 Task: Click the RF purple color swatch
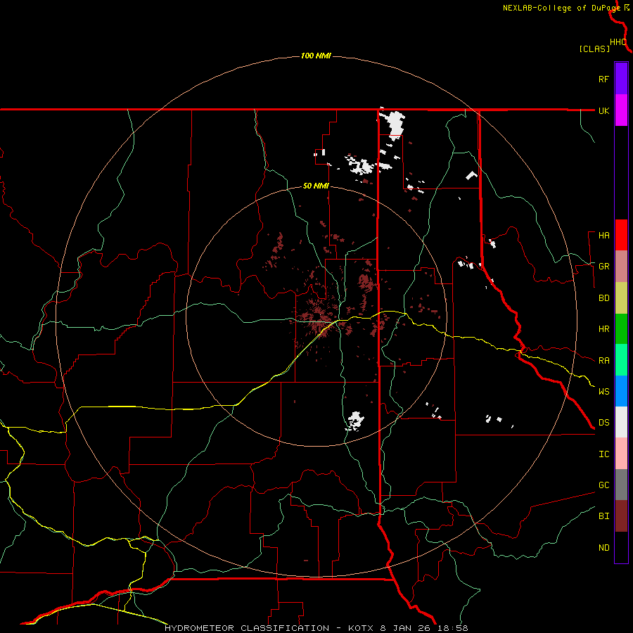click(621, 79)
